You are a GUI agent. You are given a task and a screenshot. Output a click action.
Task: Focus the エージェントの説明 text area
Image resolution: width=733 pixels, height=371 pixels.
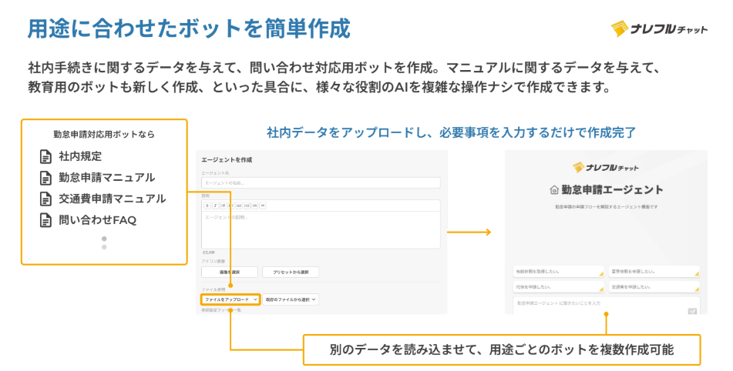tap(321, 230)
